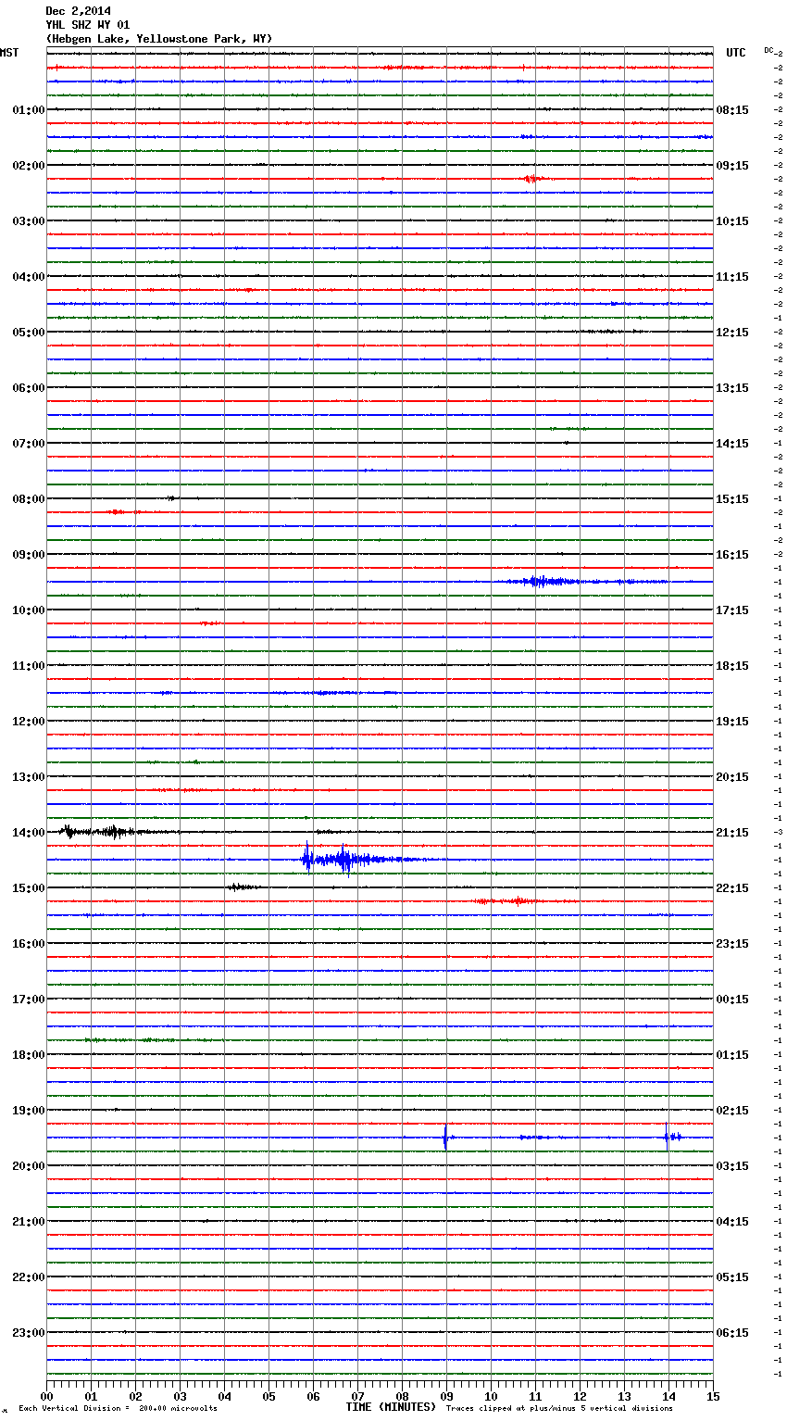Click the 'Traces clipped' footer note
Image resolution: width=787 pixels, height=1421 pixels.
[559, 1408]
